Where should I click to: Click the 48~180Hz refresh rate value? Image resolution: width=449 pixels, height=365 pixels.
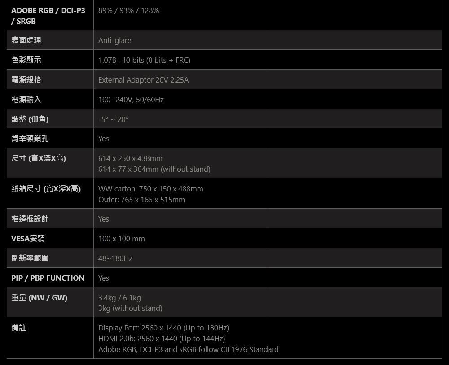pos(115,259)
